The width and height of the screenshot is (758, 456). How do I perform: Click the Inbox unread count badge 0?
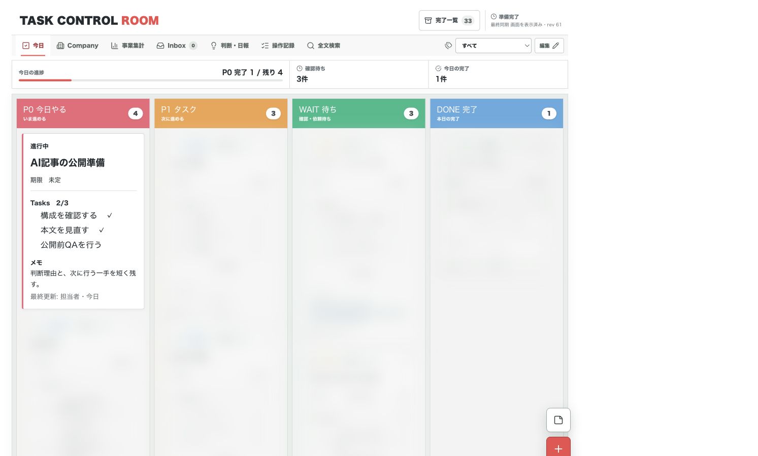click(193, 46)
